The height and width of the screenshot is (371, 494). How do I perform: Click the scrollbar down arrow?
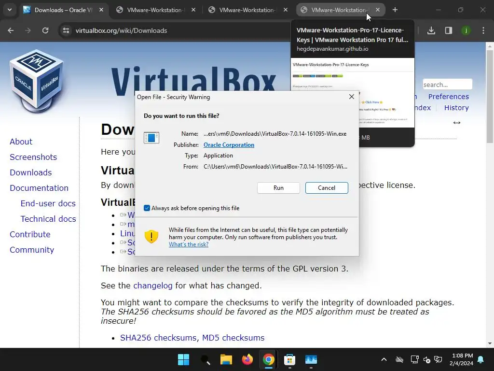(490, 343)
